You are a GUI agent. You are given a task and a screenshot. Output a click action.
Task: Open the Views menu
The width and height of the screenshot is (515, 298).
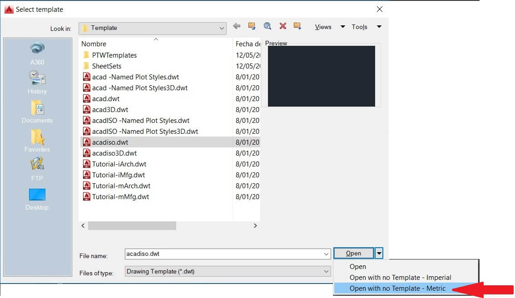click(323, 27)
